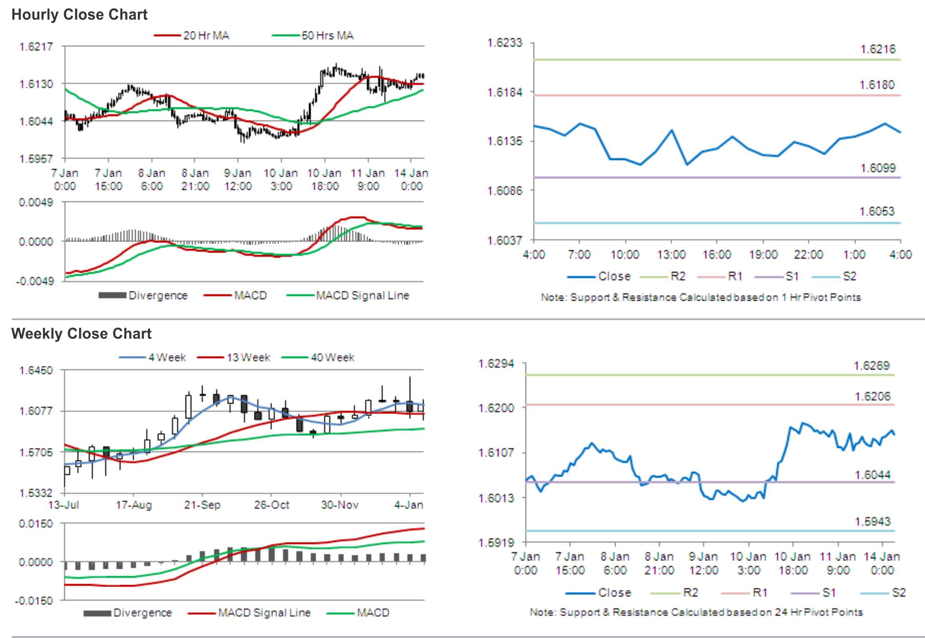This screenshot has width=925, height=638.
Task: Click the 'Divergence' legend label under weekly MACD
Action: pyautogui.click(x=143, y=613)
